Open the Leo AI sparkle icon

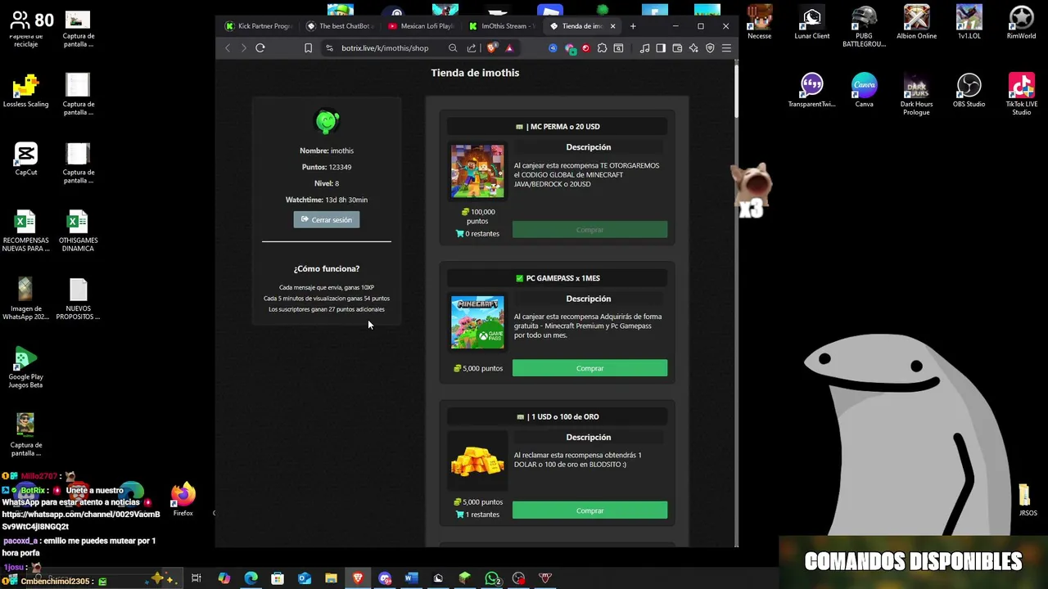693,48
